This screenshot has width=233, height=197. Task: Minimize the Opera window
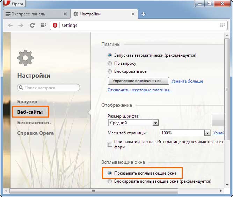[200, 3]
